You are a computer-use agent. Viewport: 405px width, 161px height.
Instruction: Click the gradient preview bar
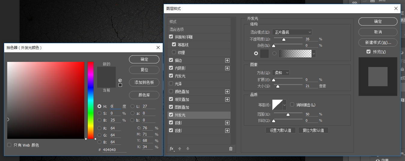pyautogui.click(x=295, y=54)
